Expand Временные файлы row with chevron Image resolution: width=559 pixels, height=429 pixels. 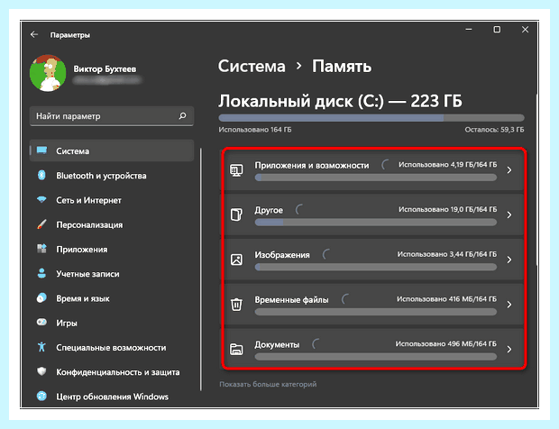pos(509,305)
